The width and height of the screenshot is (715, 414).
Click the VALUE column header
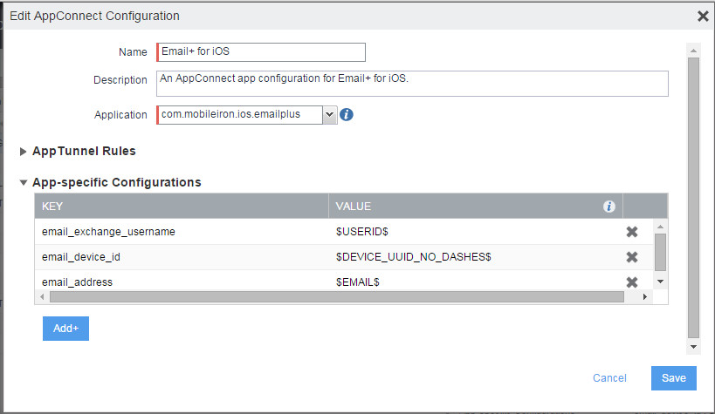pos(476,207)
